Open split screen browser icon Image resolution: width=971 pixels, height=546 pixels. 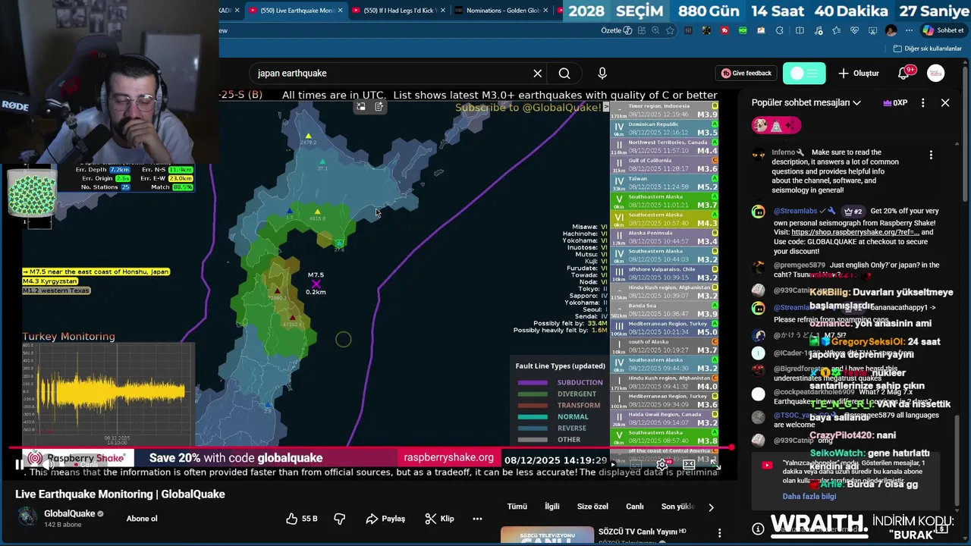[800, 30]
